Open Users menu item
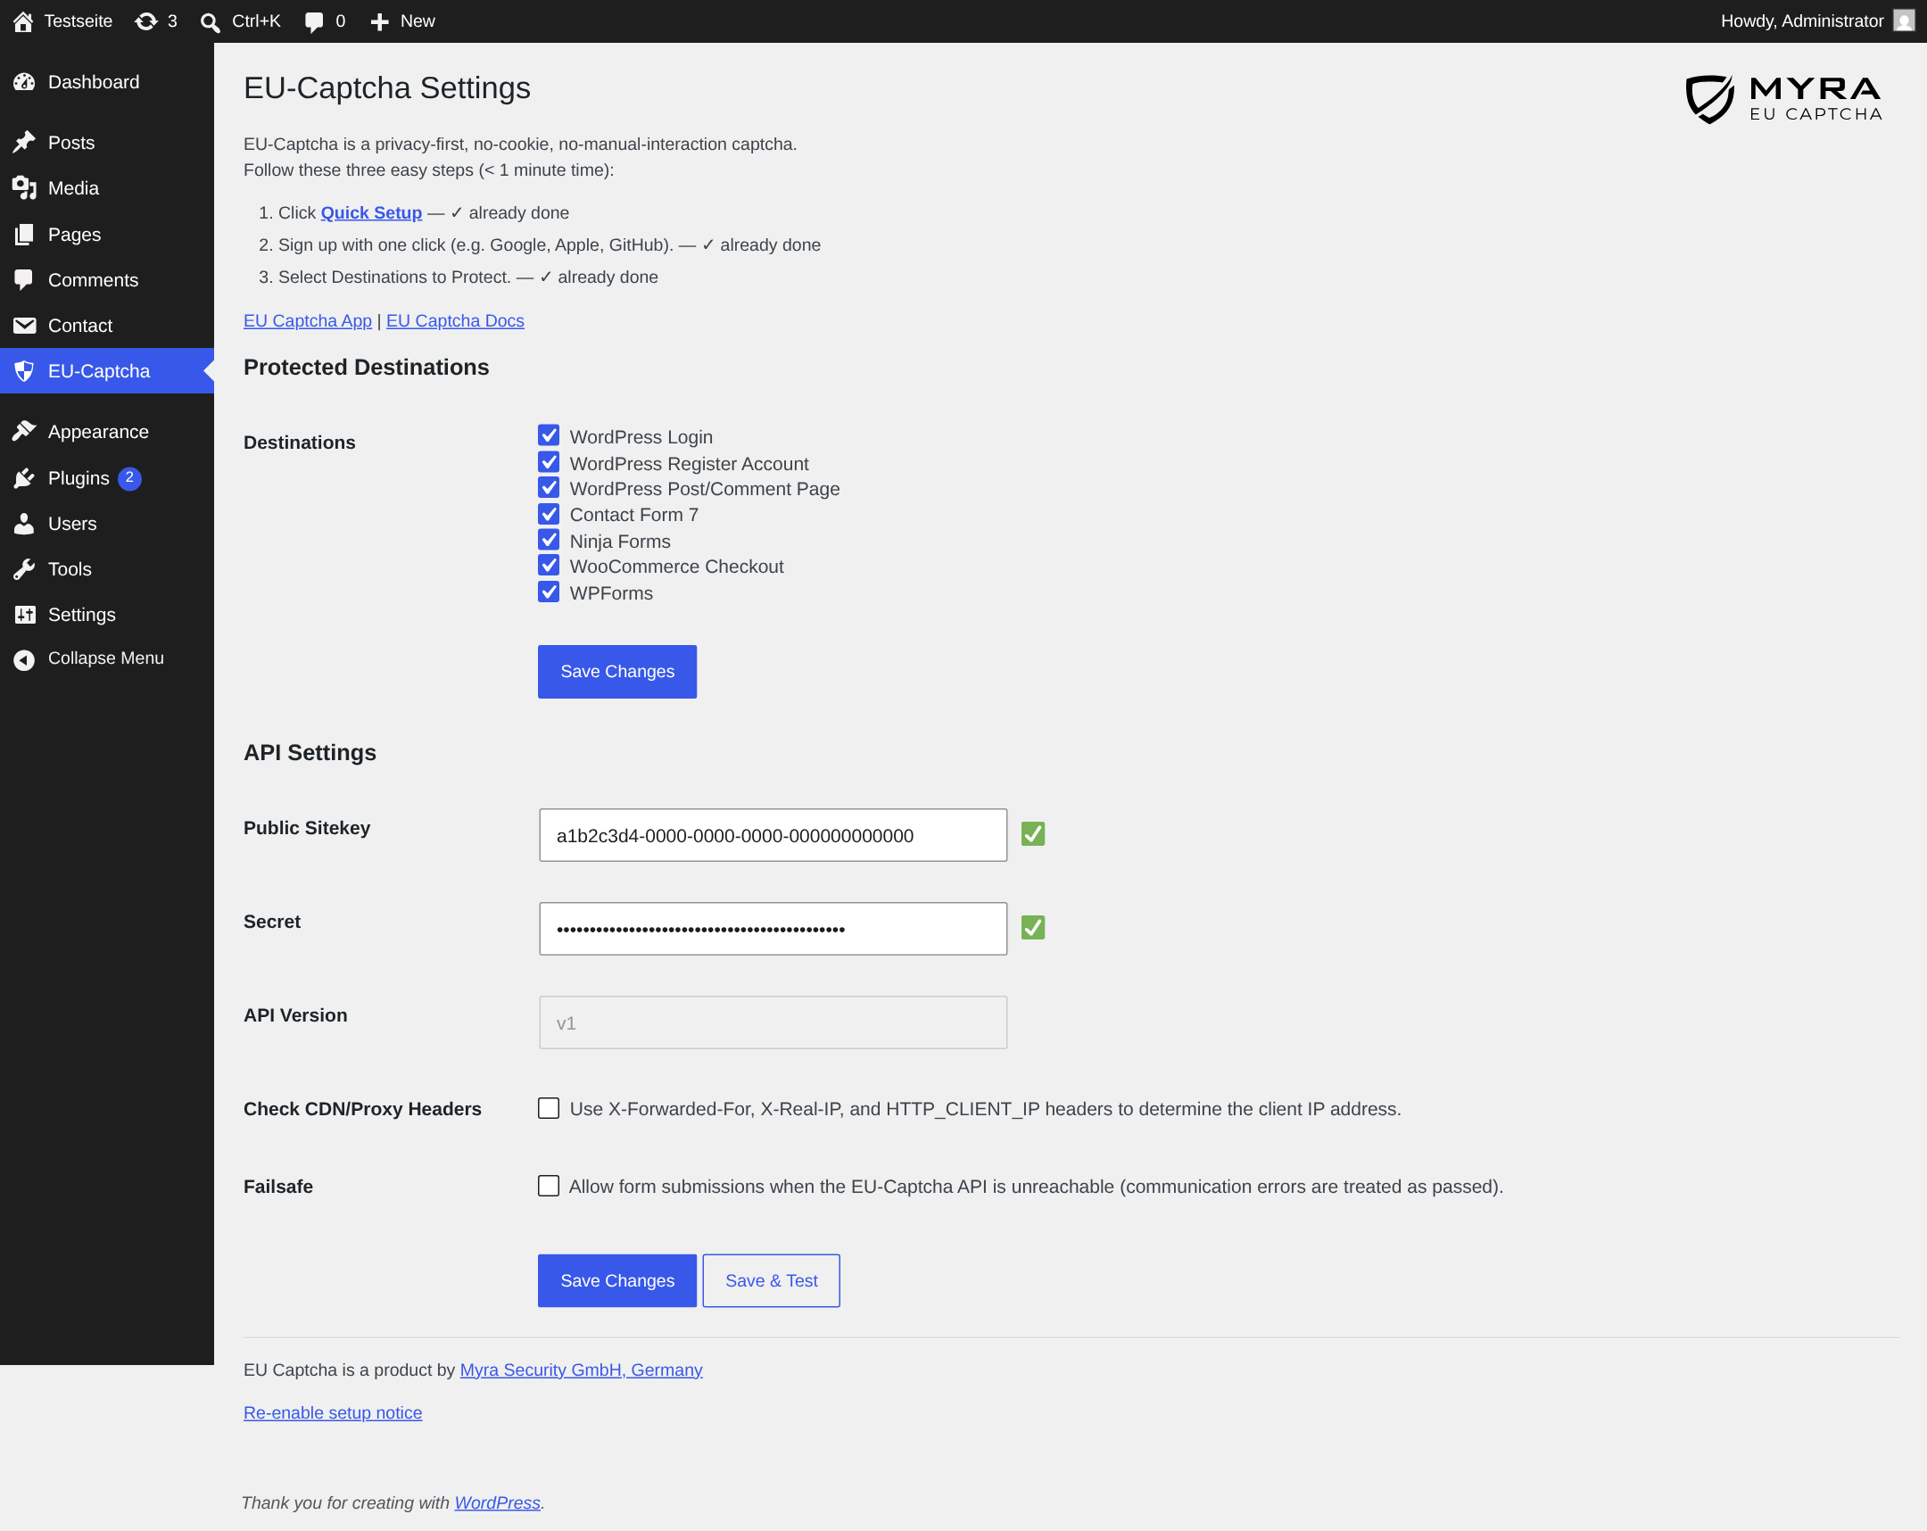 [x=107, y=524]
